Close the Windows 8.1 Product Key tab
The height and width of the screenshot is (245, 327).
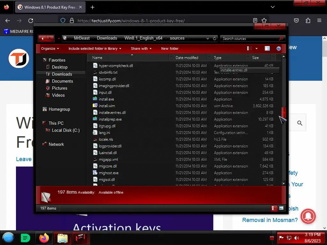point(80,7)
